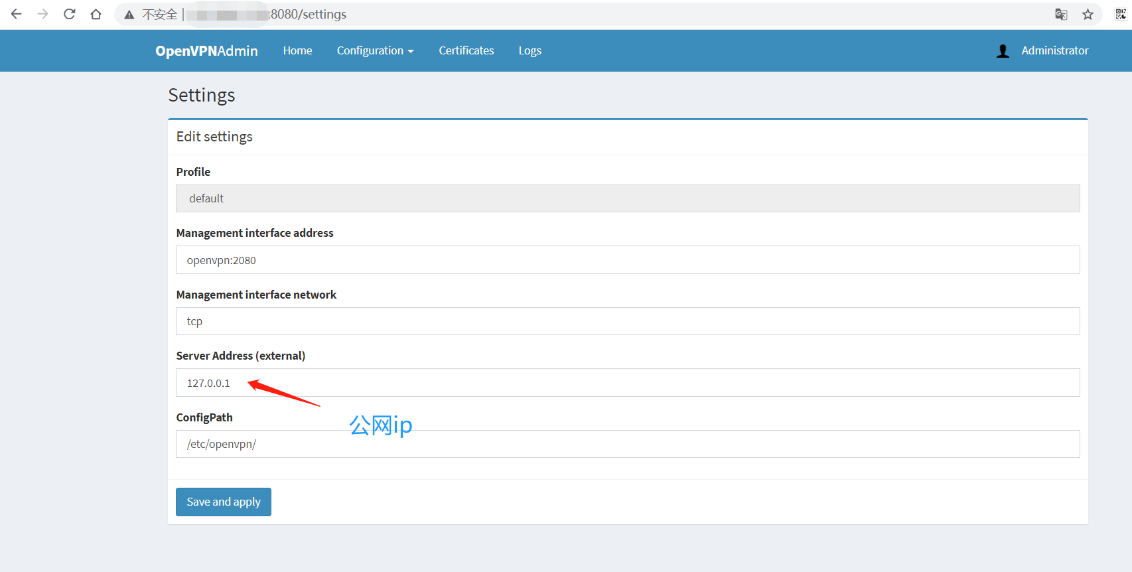Image resolution: width=1132 pixels, height=572 pixels.
Task: Click the Edit settings panel title
Action: pyautogui.click(x=214, y=137)
